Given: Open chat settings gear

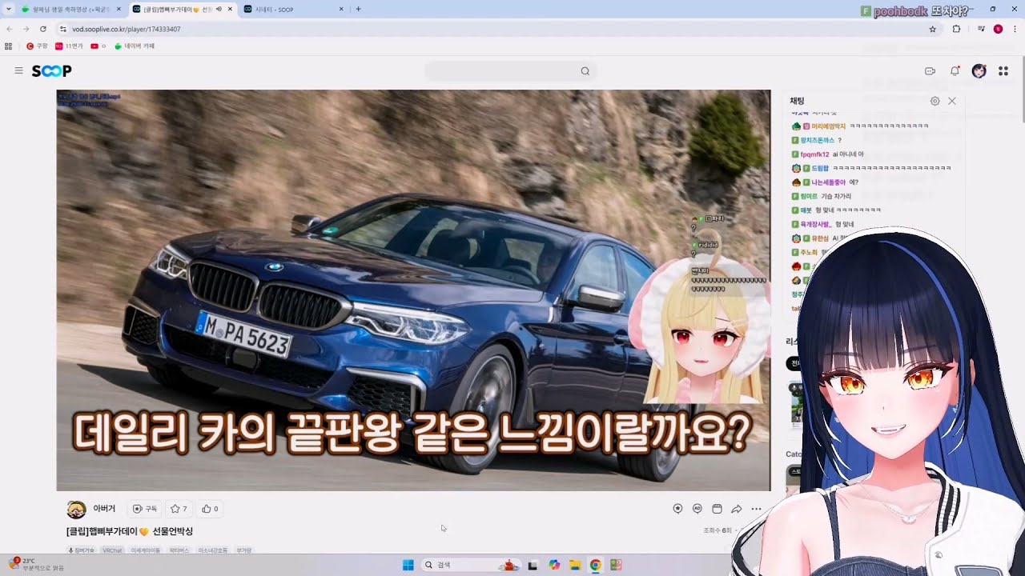Looking at the screenshot, I should coord(935,102).
